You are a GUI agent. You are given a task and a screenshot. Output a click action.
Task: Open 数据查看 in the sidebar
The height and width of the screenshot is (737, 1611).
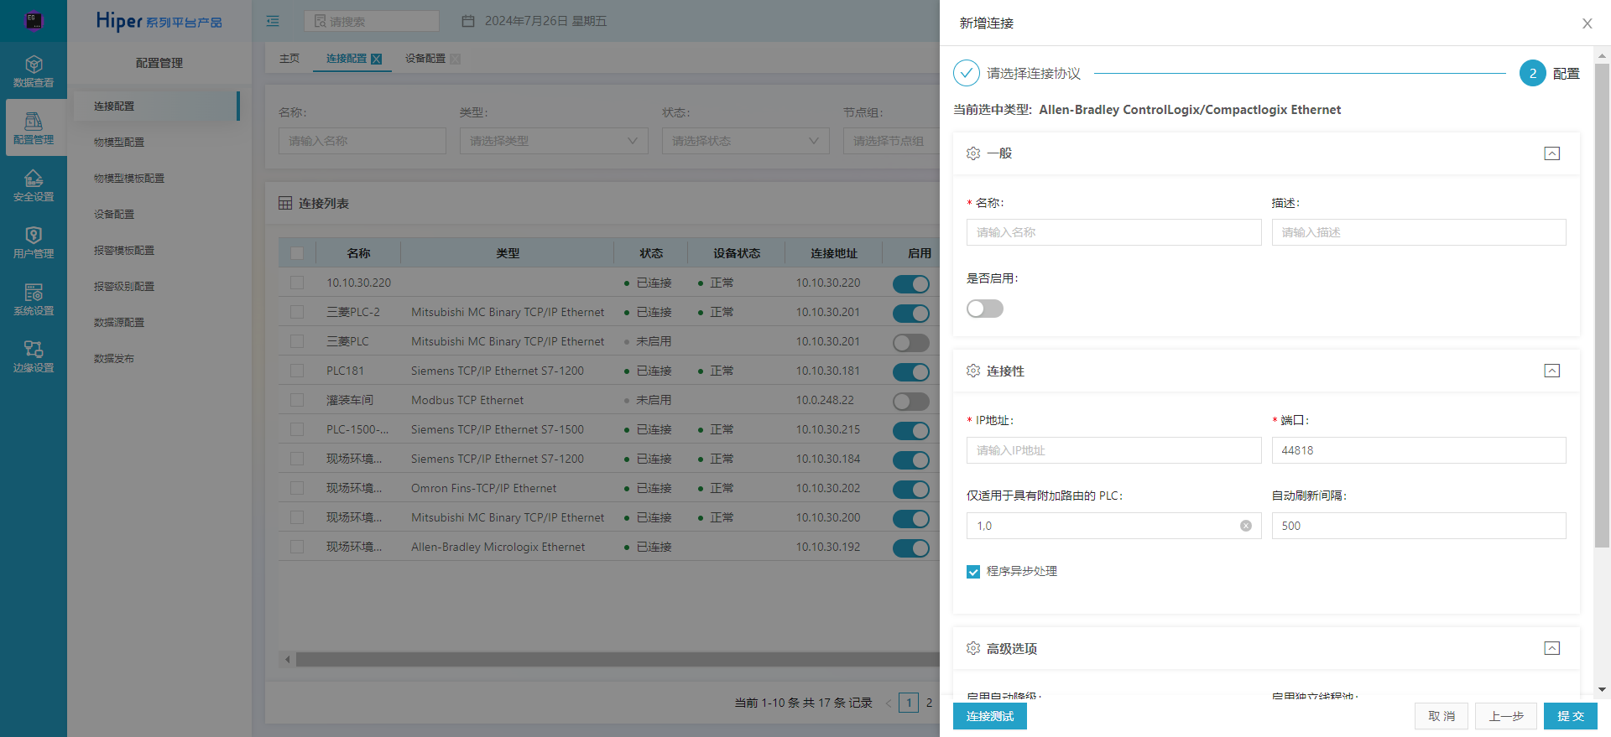34,71
